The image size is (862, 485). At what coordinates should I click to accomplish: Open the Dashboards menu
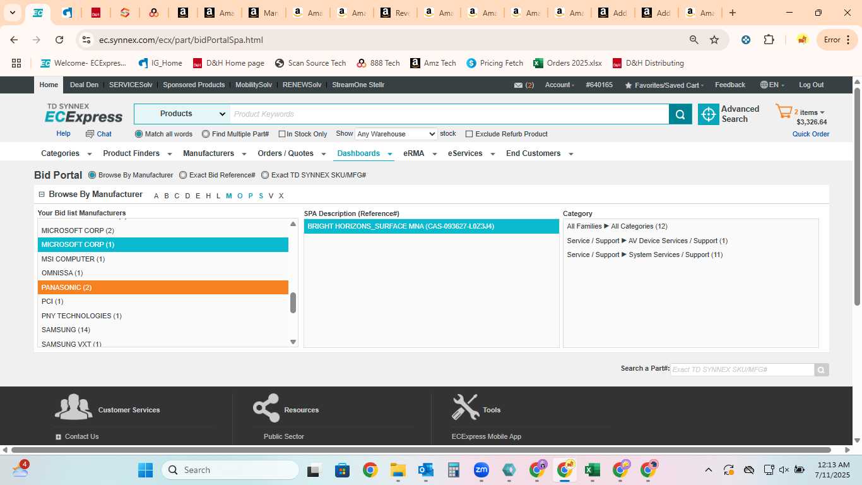(x=365, y=153)
